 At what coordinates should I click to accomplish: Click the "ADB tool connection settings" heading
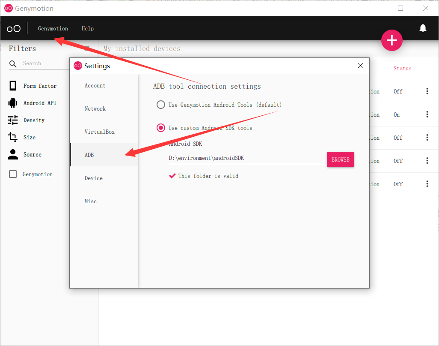point(207,87)
